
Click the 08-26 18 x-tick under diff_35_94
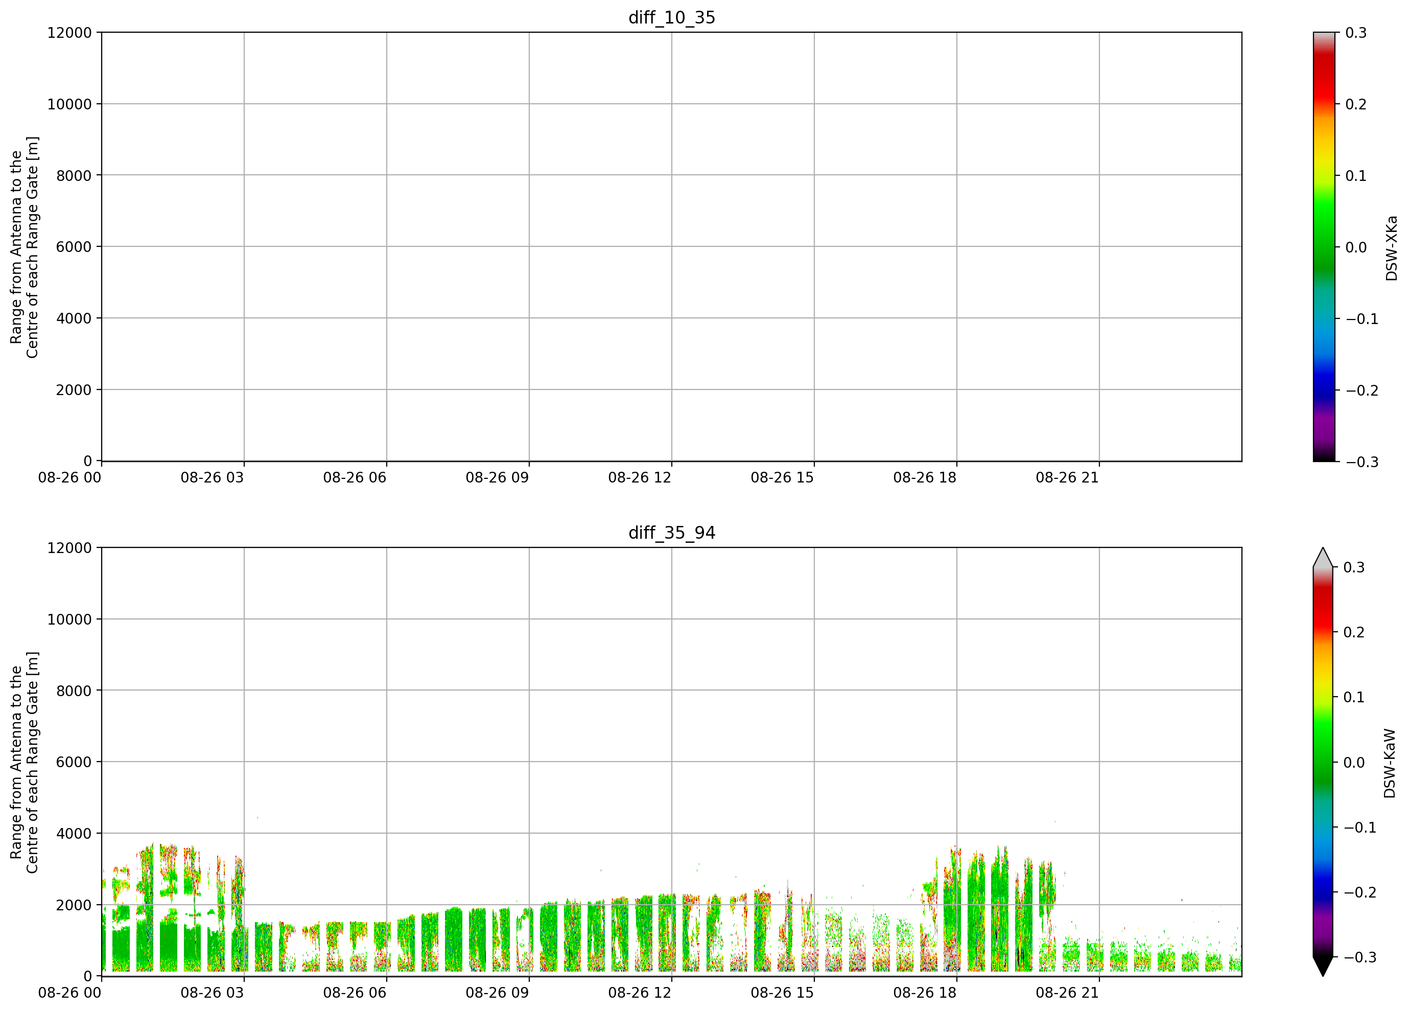(925, 993)
